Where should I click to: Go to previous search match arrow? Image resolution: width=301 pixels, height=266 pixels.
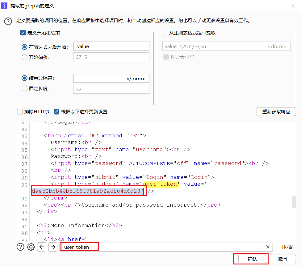(x=42, y=247)
